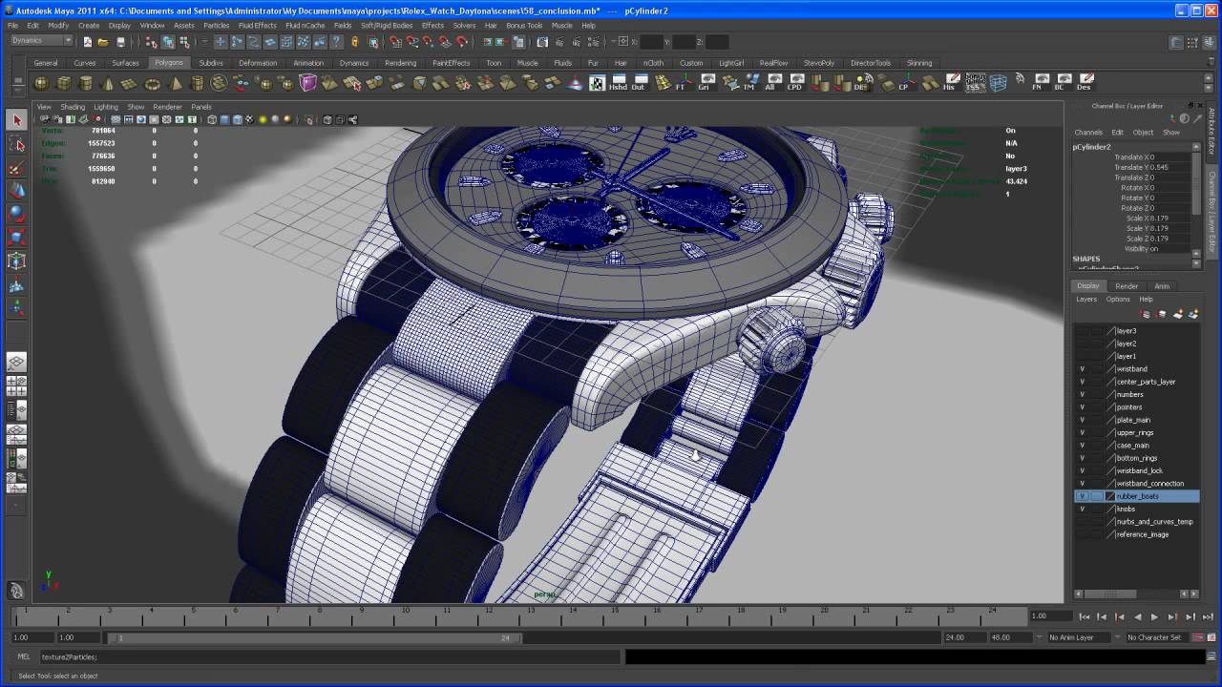Viewport: 1222px width, 687px height.
Task: Create a polygon cone from the shelf
Action: (108, 84)
